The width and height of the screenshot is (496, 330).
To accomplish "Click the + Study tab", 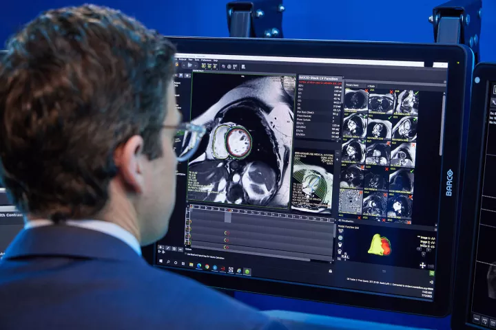I will click(371, 86).
